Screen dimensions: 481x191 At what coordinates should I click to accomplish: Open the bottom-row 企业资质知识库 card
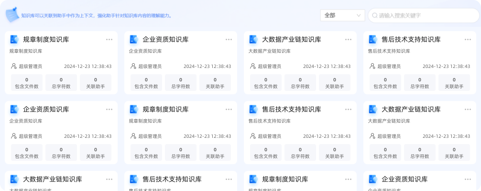click(x=420, y=181)
